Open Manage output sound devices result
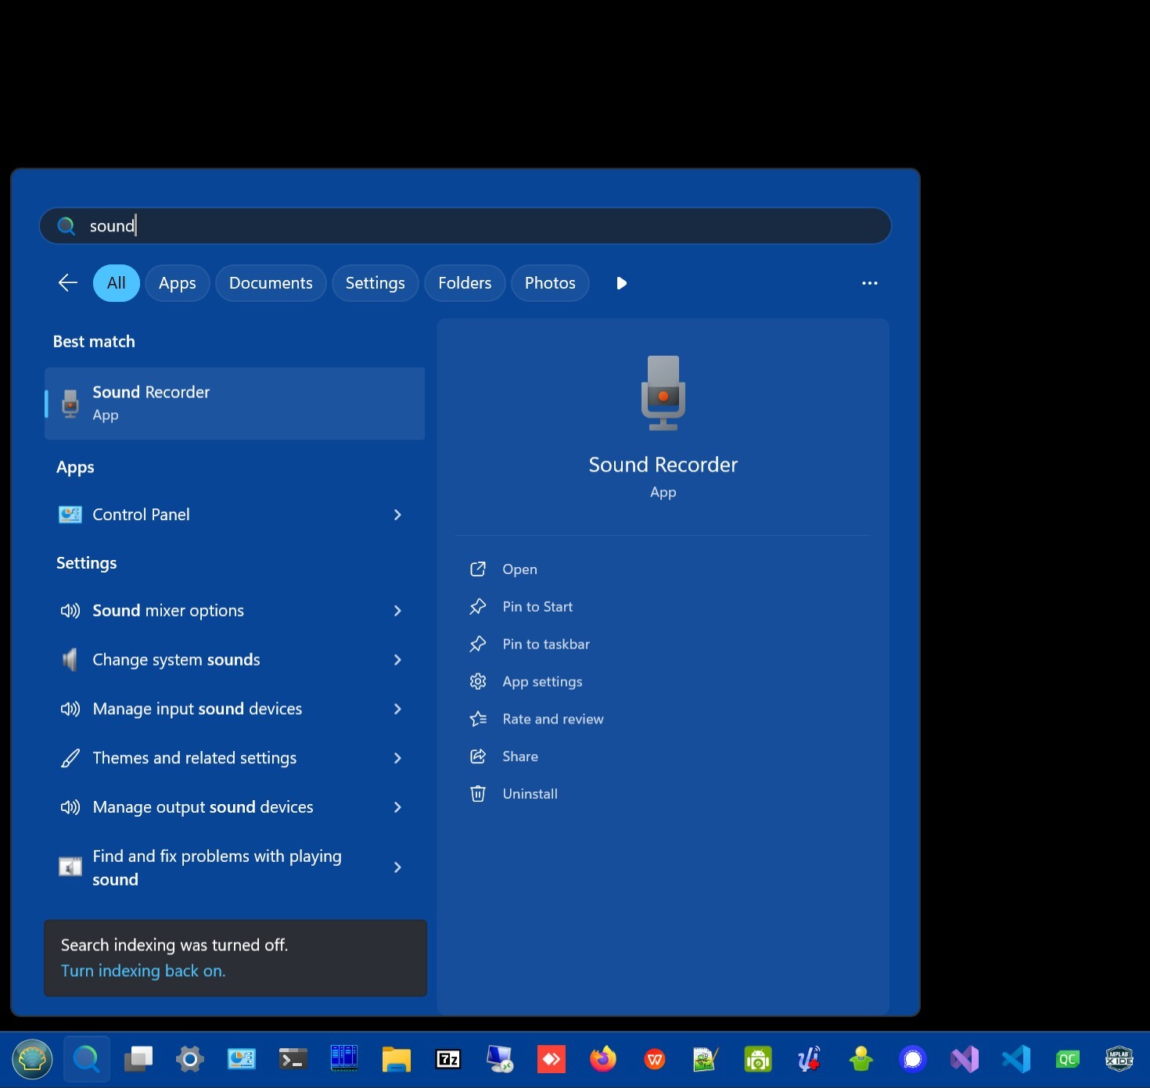This screenshot has height=1088, width=1150. click(235, 807)
